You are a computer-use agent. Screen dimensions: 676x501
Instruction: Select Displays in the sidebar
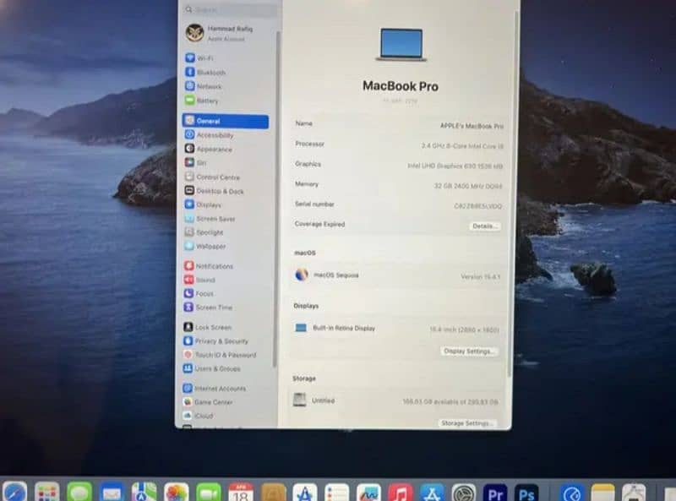[x=203, y=204]
